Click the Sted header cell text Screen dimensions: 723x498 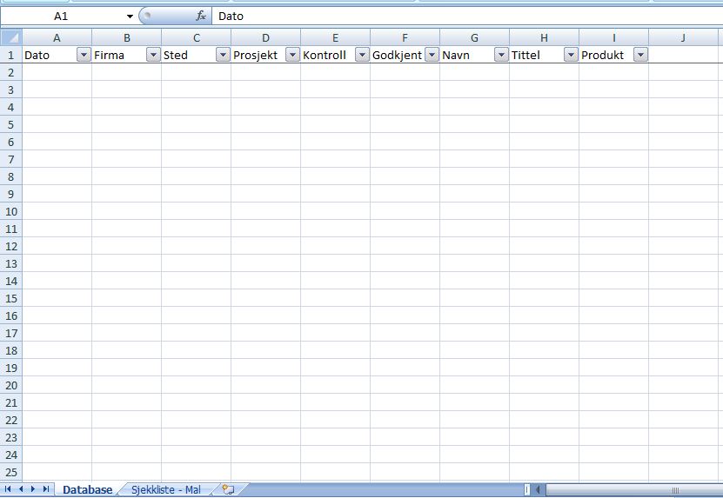[x=176, y=56]
